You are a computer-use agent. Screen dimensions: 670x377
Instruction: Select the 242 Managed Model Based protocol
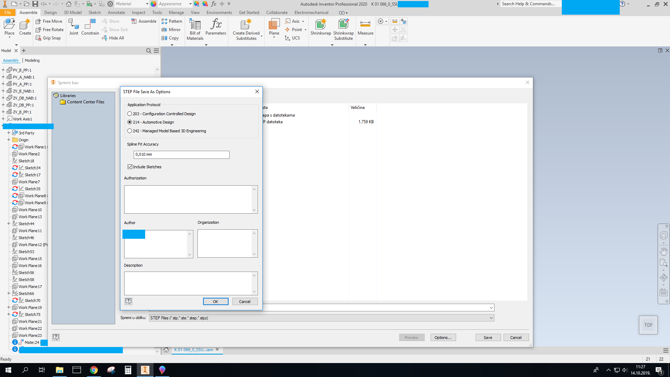(129, 131)
